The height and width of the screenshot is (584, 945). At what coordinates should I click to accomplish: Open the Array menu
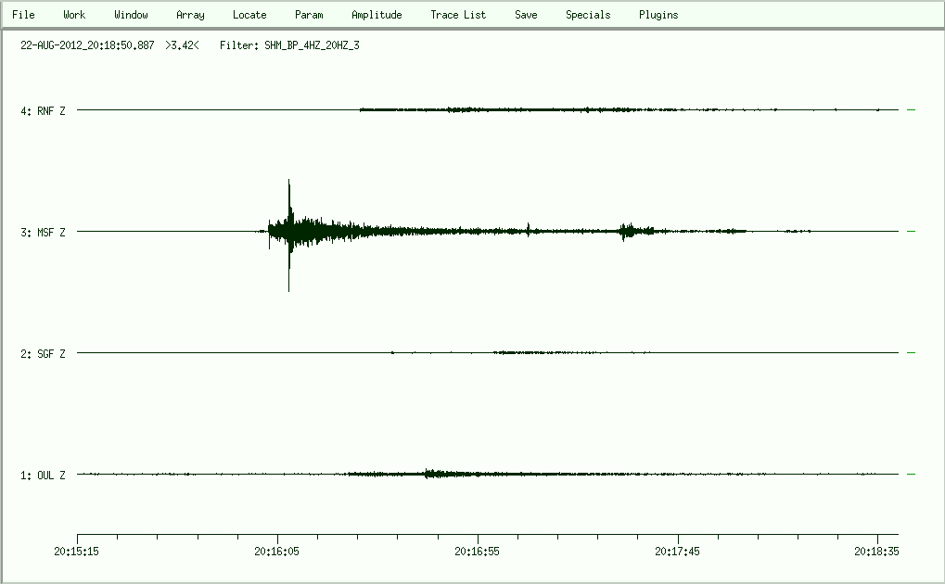190,15
